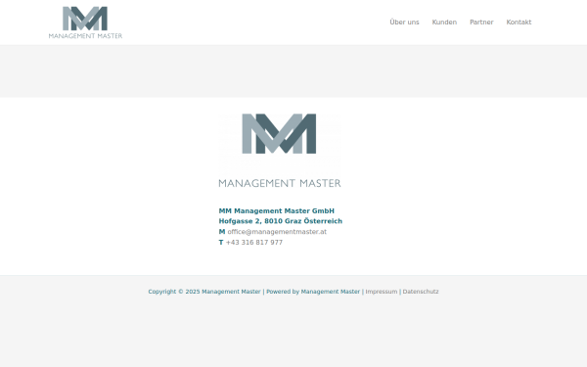This screenshot has height=367, width=587.
Task: Click the Management Master header logo
Action: point(85,23)
